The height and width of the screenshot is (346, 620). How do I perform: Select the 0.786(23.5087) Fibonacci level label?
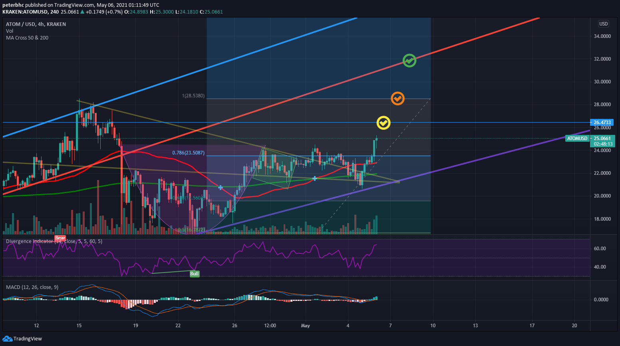(x=189, y=153)
